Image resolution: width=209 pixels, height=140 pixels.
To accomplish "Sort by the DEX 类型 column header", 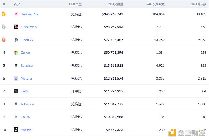I will pos(75,4).
